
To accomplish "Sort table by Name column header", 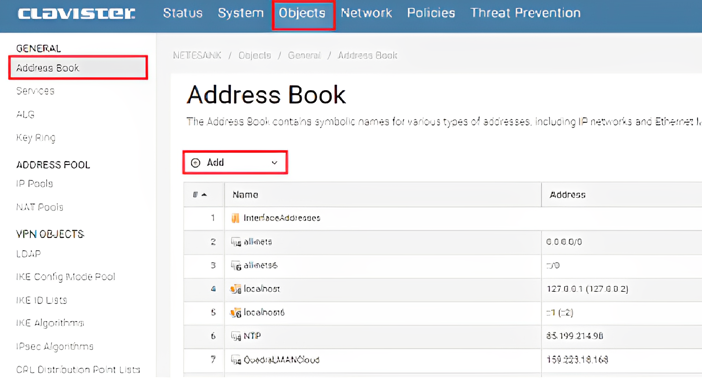I will (x=245, y=194).
